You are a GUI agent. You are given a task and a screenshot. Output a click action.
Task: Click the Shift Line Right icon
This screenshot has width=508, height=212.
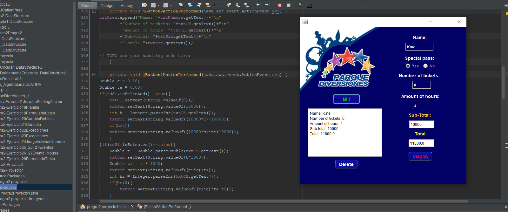pyautogui.click(x=267, y=5)
